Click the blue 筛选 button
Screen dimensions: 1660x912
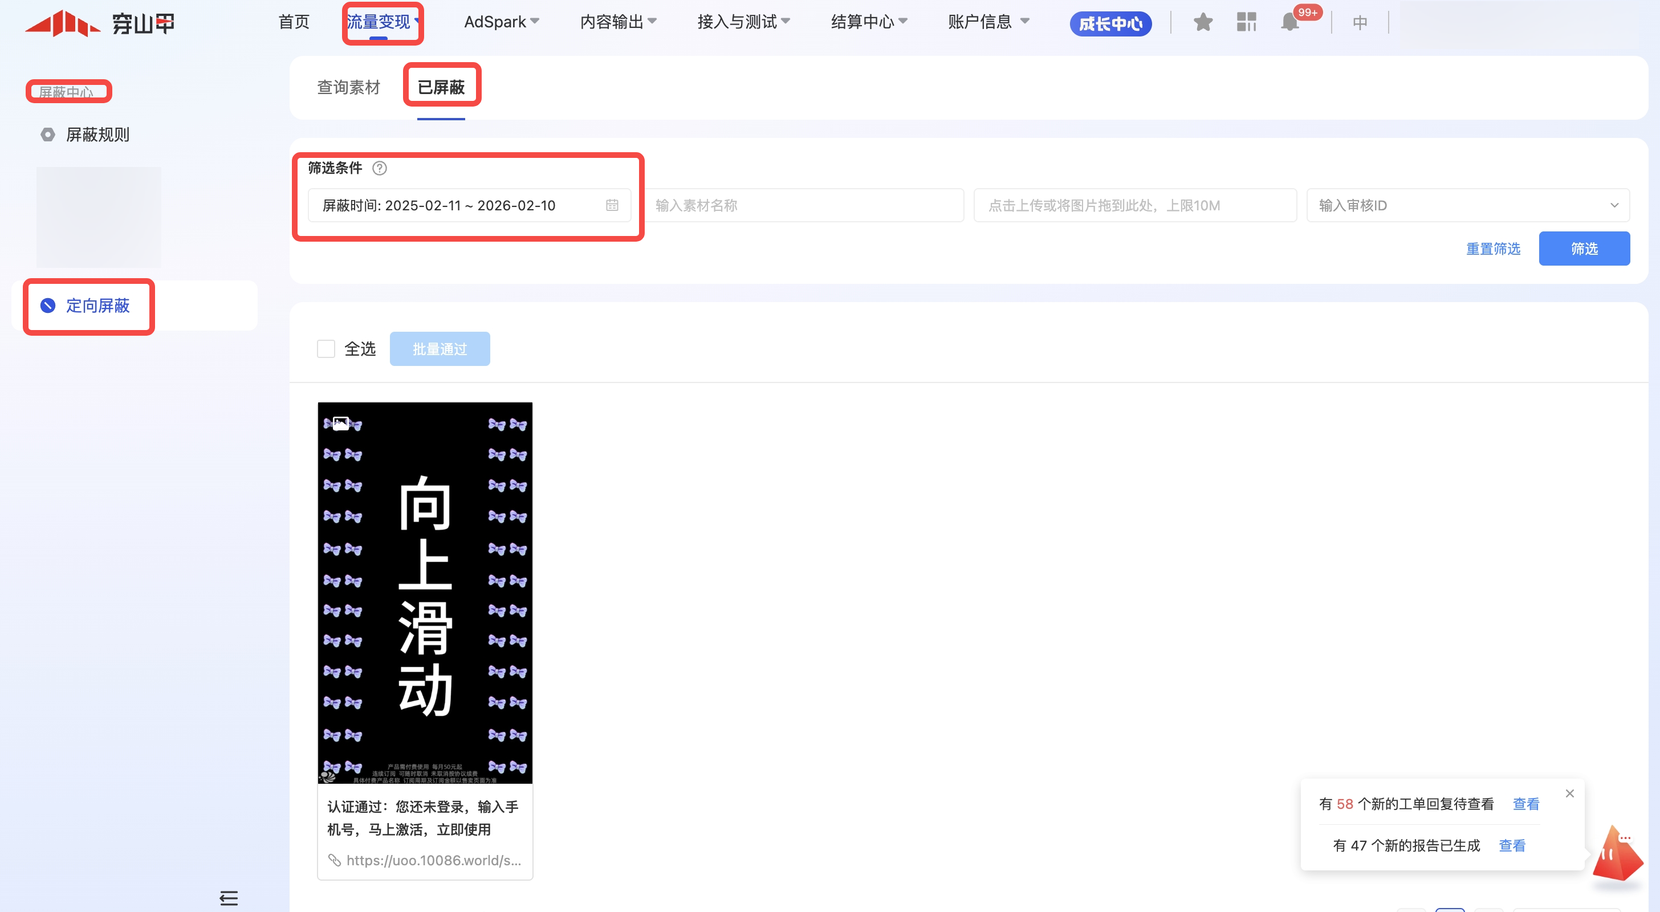(1584, 249)
